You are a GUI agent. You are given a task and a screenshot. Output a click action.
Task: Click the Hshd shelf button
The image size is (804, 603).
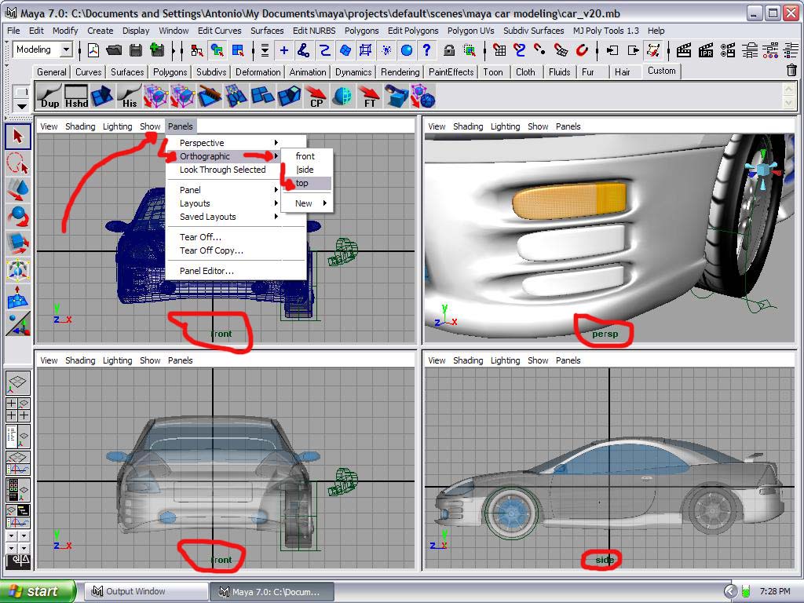(76, 97)
